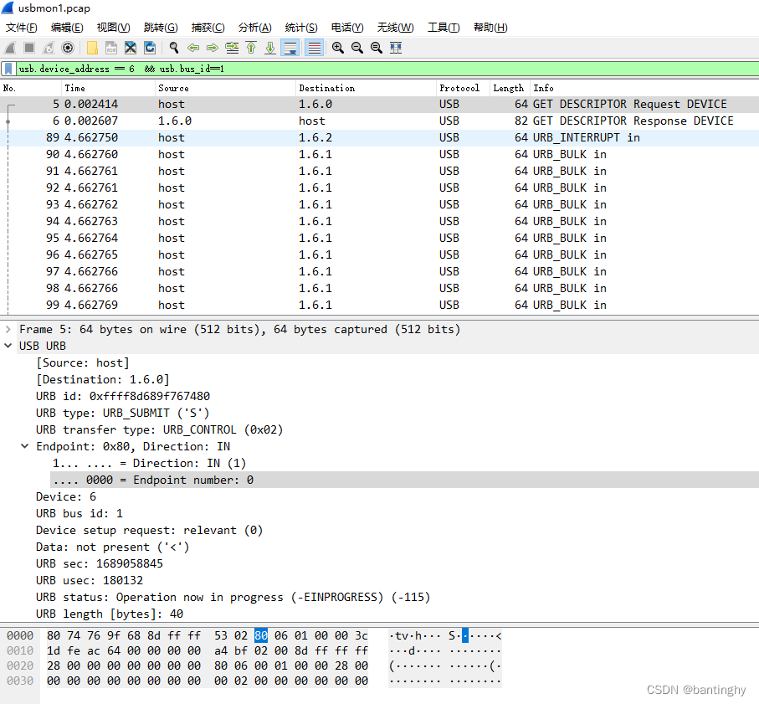The width and height of the screenshot is (759, 704).
Task: Select the URB status EINPROGRESS field
Action: [233, 598]
